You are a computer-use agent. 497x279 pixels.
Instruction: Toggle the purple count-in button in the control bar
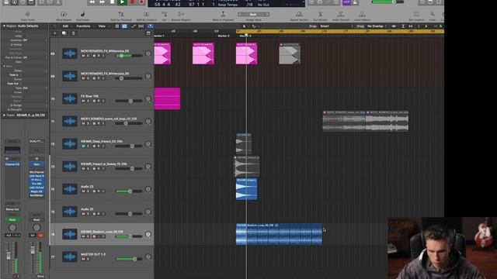coord(346,2)
